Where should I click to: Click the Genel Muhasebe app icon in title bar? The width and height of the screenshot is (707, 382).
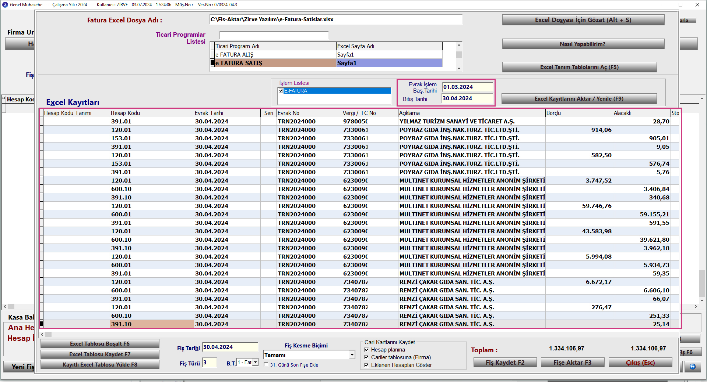(x=5, y=5)
